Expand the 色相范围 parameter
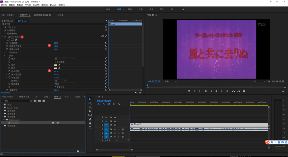 (x=6, y=71)
